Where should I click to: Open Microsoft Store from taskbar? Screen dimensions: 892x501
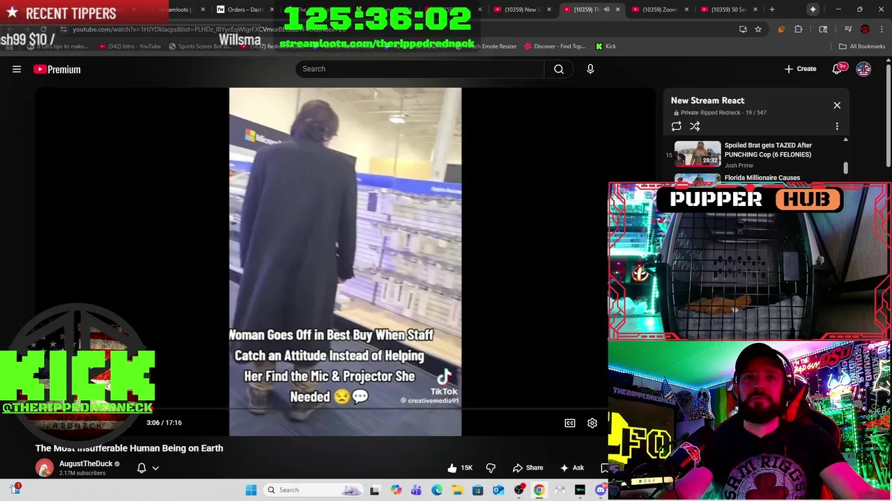tap(477, 490)
